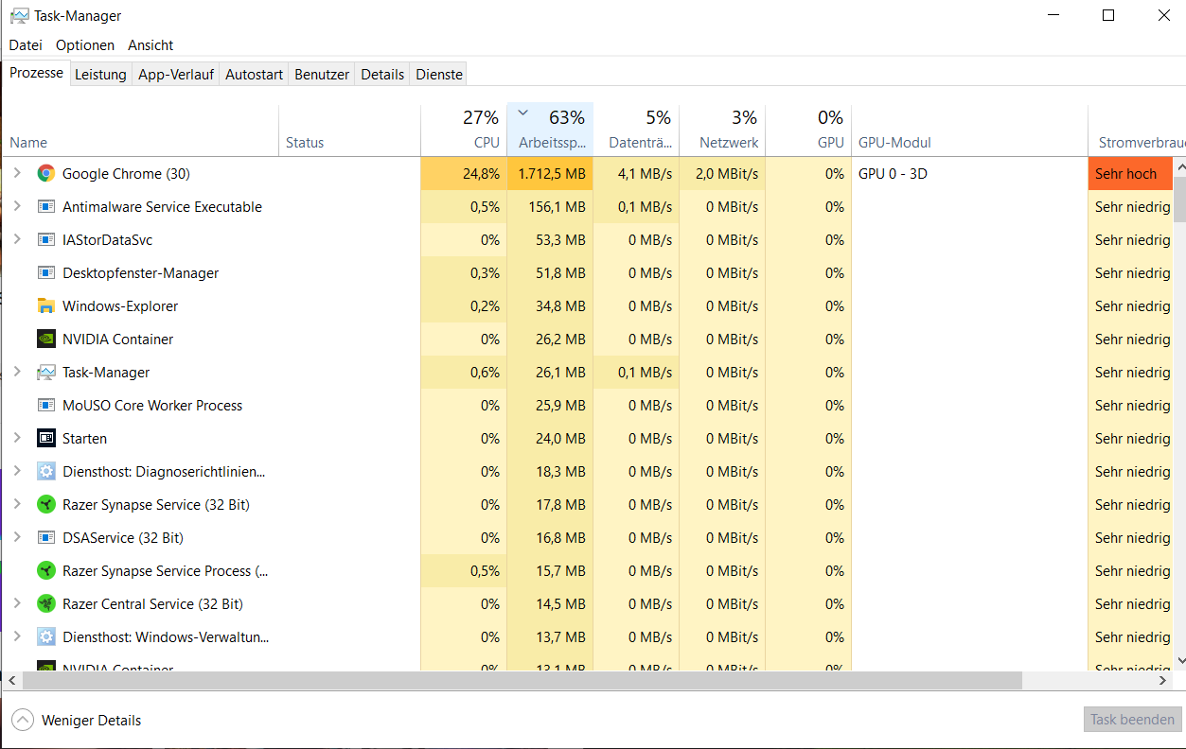The image size is (1186, 749).
Task: Click the MoUSO Core Worker Process icon
Action: 45,405
